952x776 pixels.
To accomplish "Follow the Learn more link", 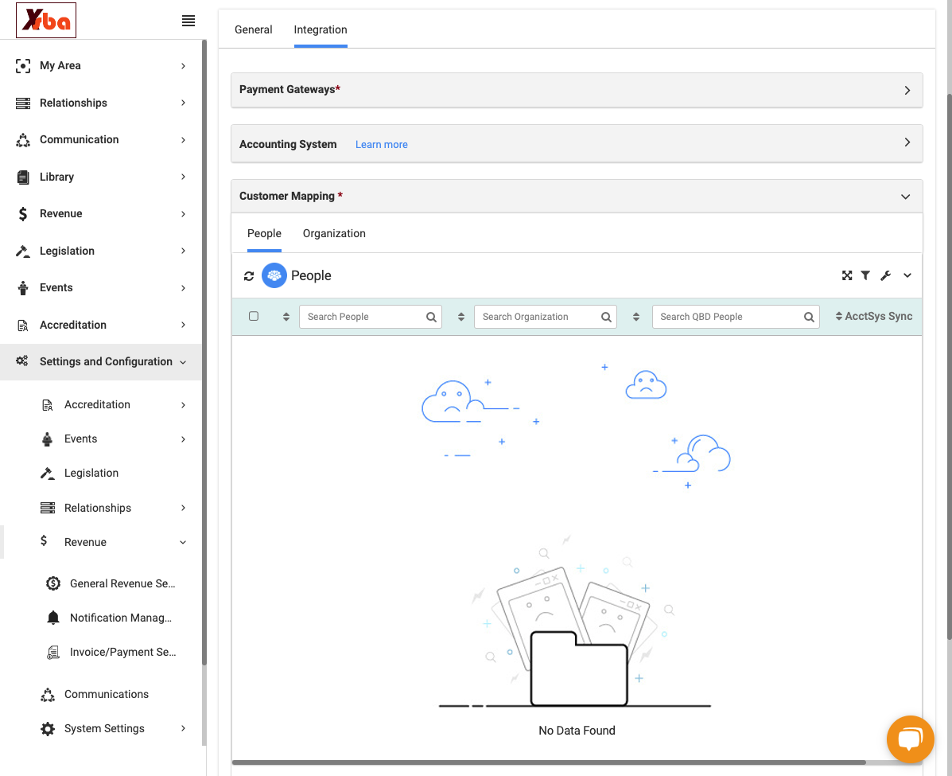I will point(381,145).
